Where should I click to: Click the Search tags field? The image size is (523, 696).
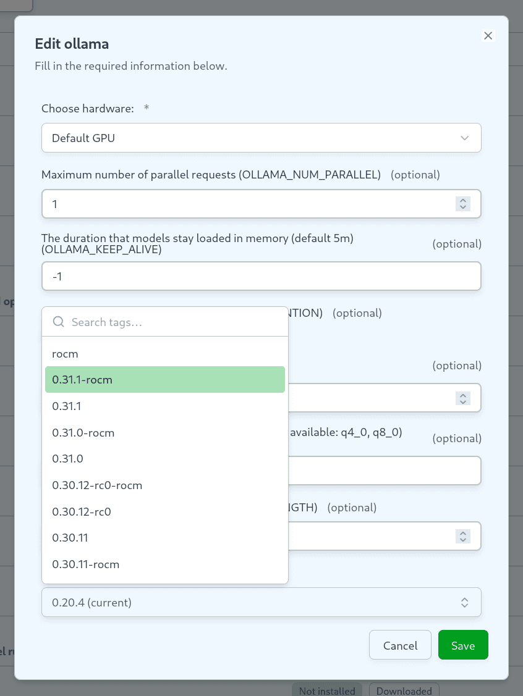coord(165,322)
